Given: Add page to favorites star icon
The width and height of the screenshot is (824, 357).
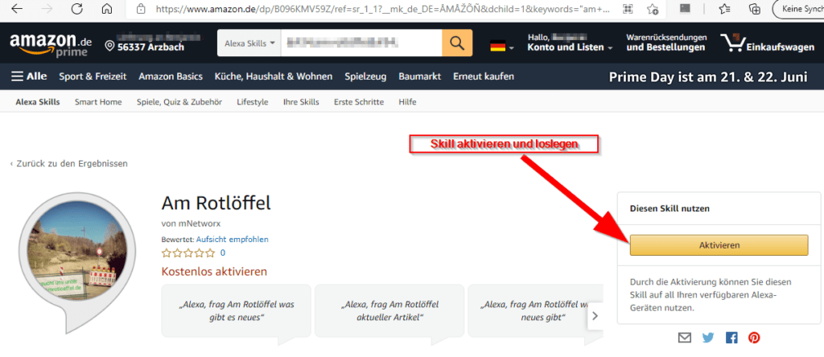Looking at the screenshot, I should tap(653, 9).
